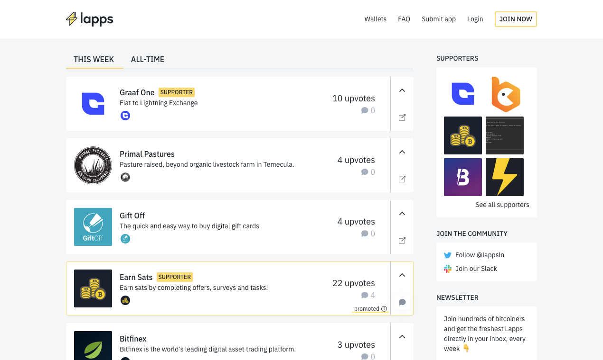603x360 pixels.
Task: Click See all supporters link
Action: point(502,205)
